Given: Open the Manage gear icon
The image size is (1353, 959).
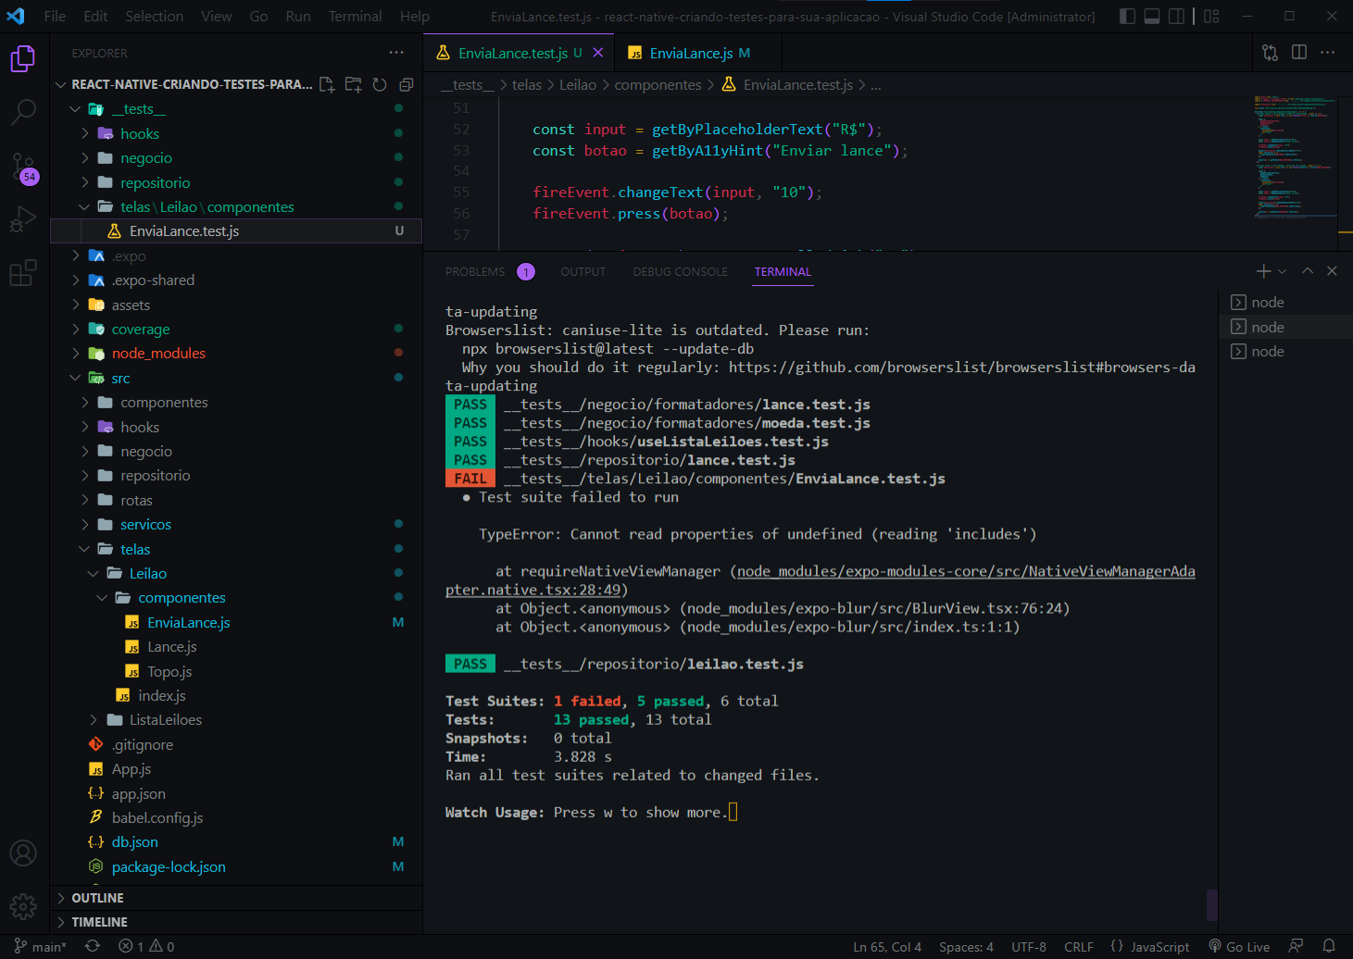Looking at the screenshot, I should pyautogui.click(x=23, y=906).
